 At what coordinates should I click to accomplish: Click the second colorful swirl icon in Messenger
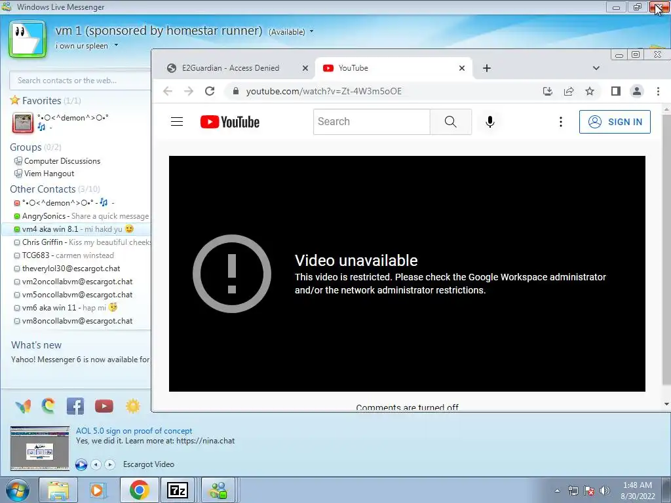(x=48, y=406)
